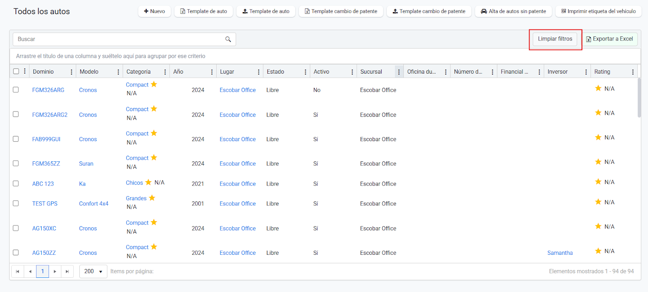Viewport: 648px width, 292px height.
Task: Expand the items per page dropdown
Action: pos(93,271)
